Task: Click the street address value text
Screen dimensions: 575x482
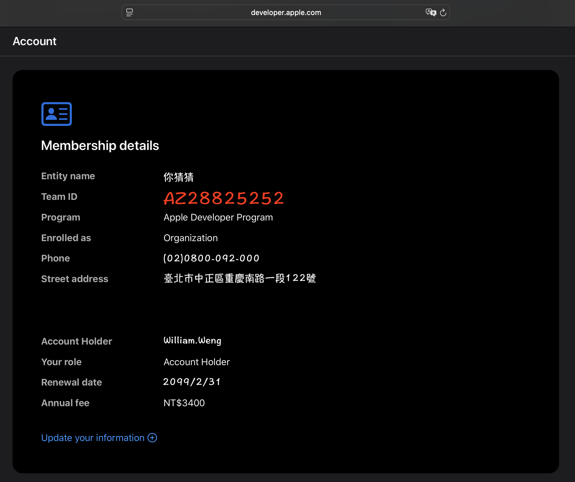Action: pos(240,278)
